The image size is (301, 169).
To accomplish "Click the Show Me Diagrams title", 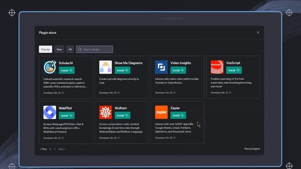I will [x=128, y=63].
